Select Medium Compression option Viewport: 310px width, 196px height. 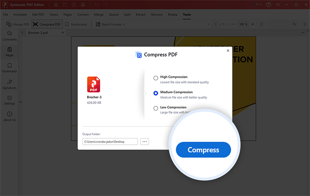coord(155,93)
